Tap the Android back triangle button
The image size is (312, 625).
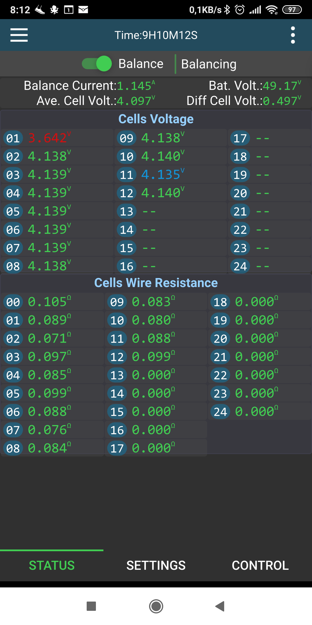click(220, 606)
